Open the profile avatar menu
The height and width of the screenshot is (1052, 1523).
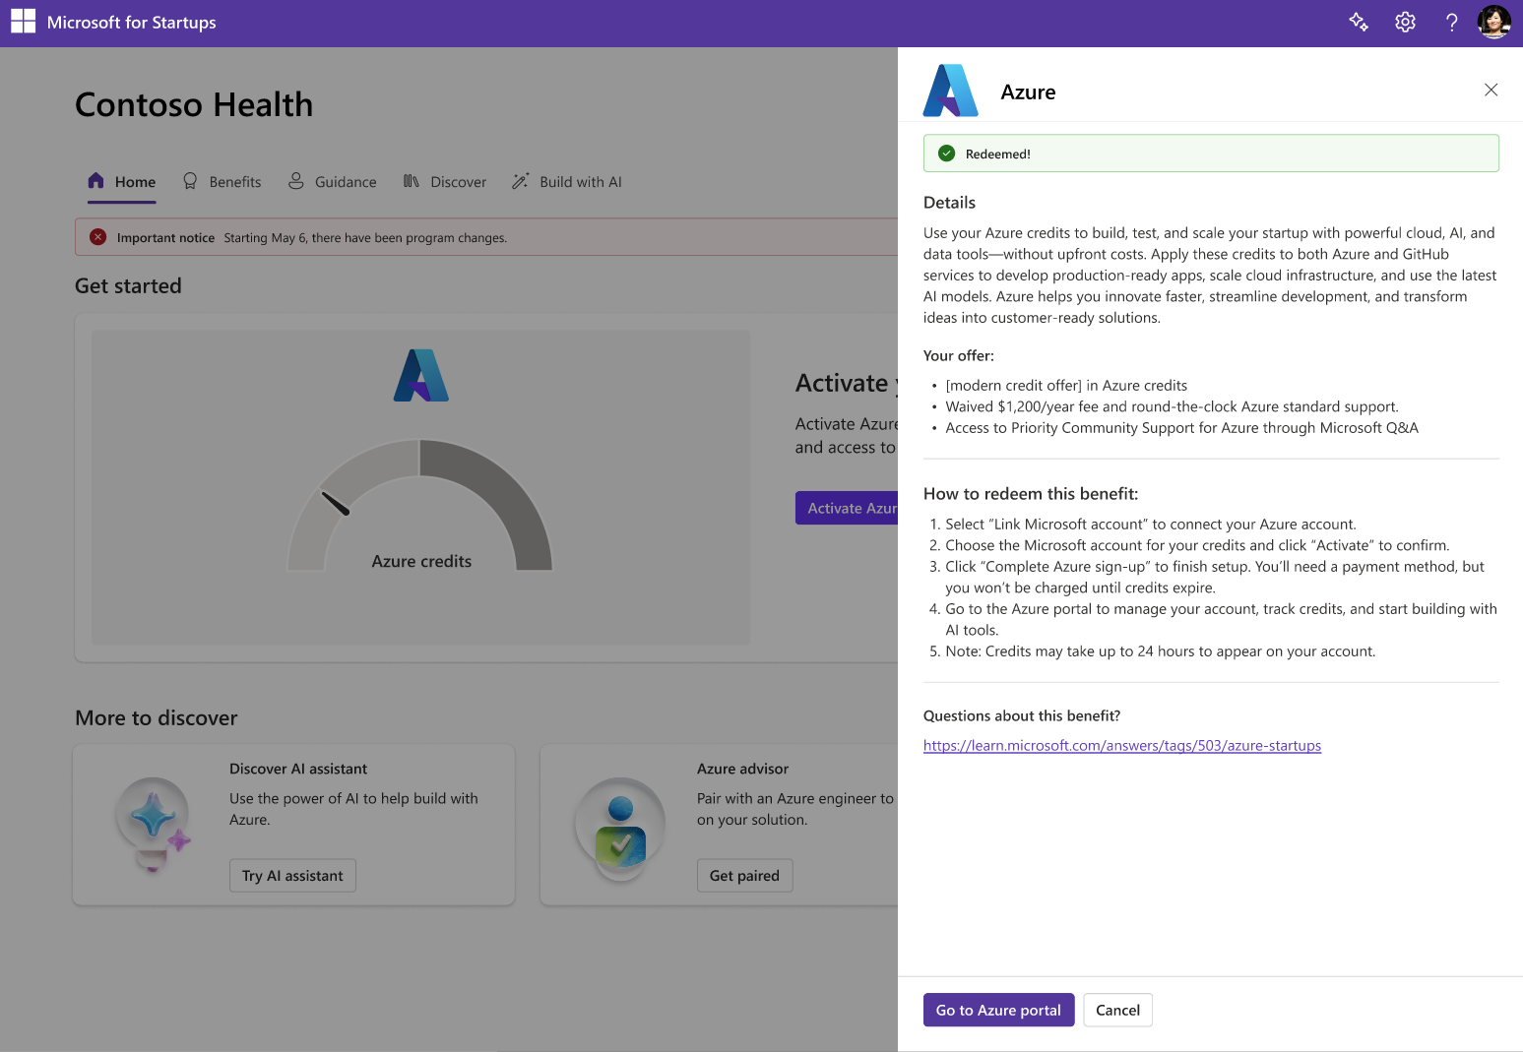pyautogui.click(x=1494, y=21)
